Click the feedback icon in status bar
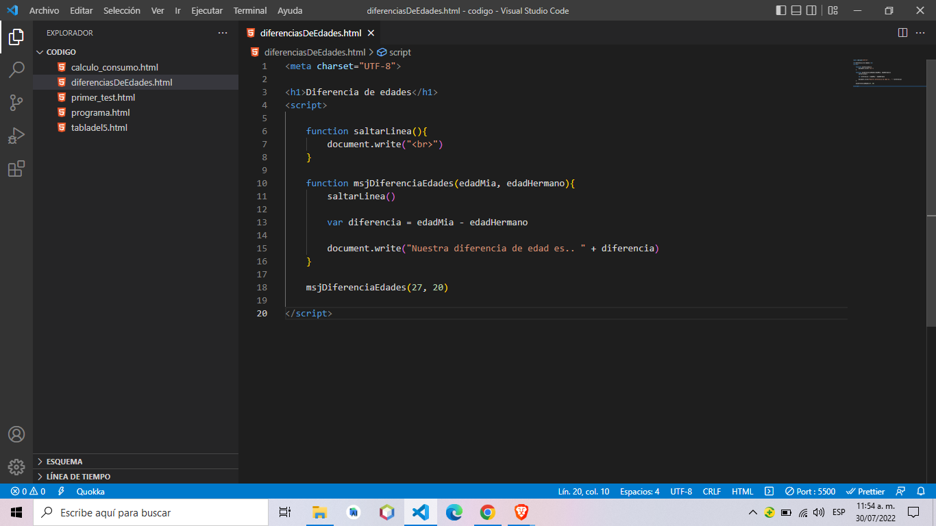Viewport: 936px width, 526px height. tap(901, 491)
